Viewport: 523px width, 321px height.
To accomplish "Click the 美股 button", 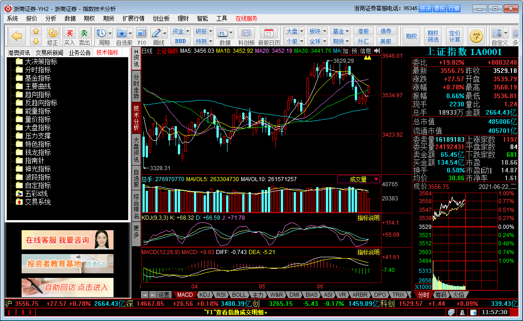I will [386, 41].
